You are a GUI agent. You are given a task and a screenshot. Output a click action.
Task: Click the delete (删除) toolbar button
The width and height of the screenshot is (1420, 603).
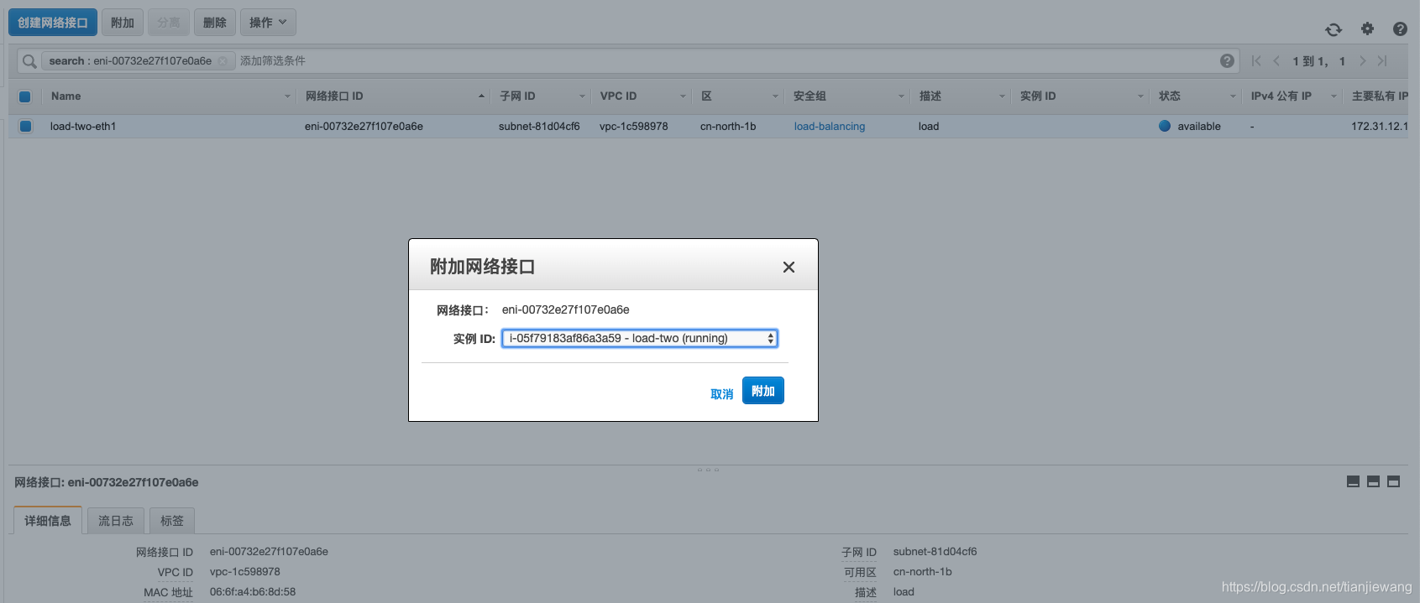[215, 23]
